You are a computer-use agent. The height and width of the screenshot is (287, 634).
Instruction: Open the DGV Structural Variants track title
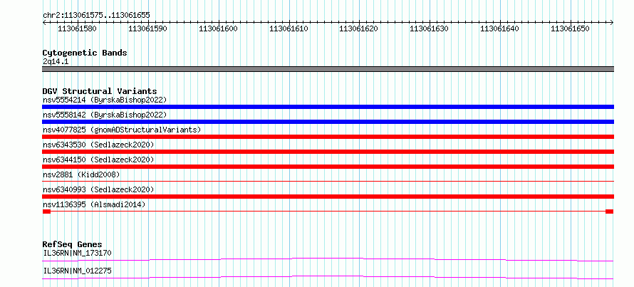point(100,91)
